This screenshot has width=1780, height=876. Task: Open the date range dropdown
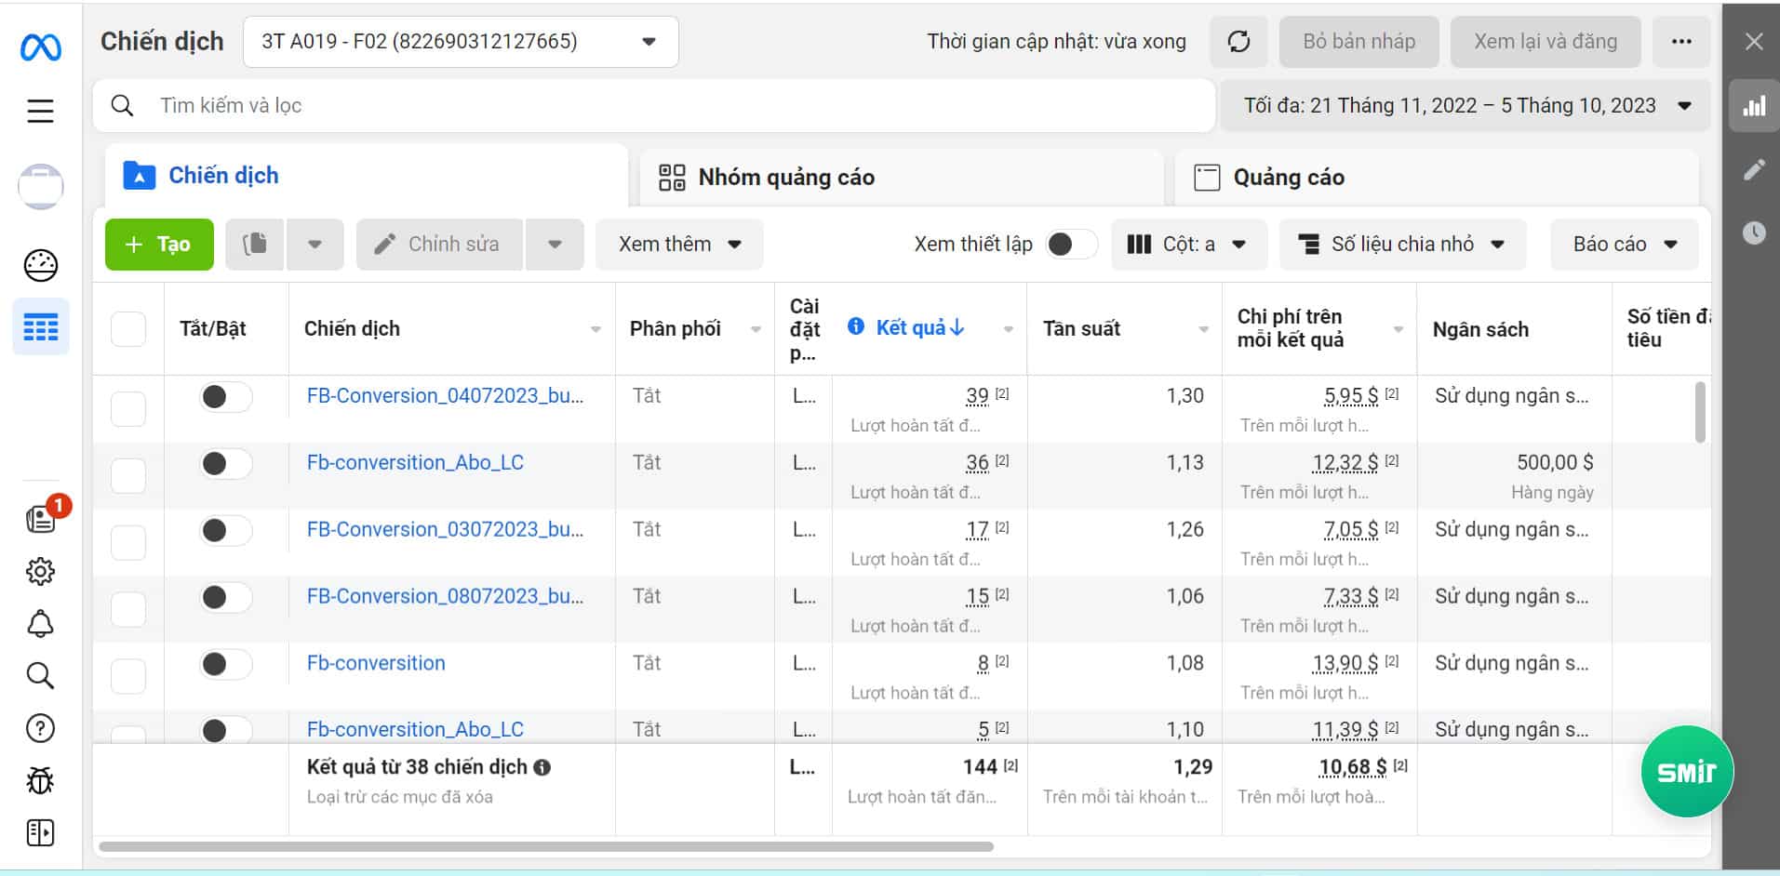[x=1465, y=106]
